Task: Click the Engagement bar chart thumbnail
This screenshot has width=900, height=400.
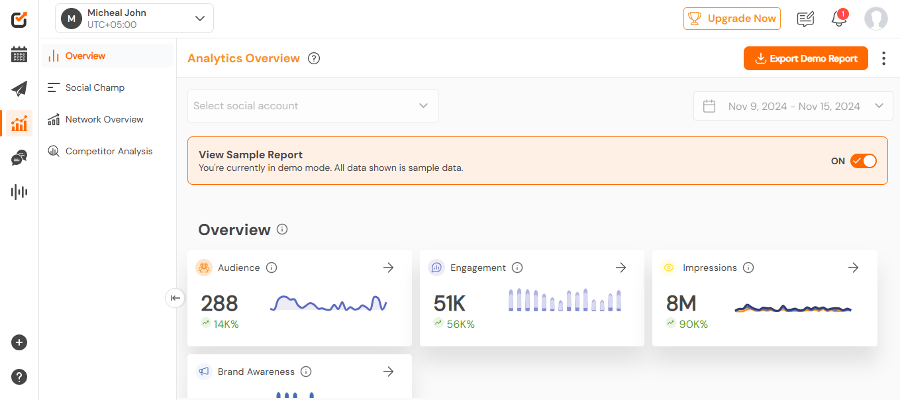Action: tap(565, 300)
